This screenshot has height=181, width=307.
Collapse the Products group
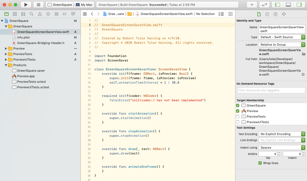[x=6, y=65]
